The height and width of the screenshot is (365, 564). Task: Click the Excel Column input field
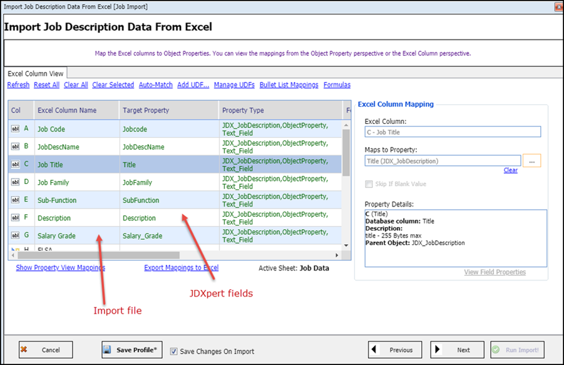453,132
